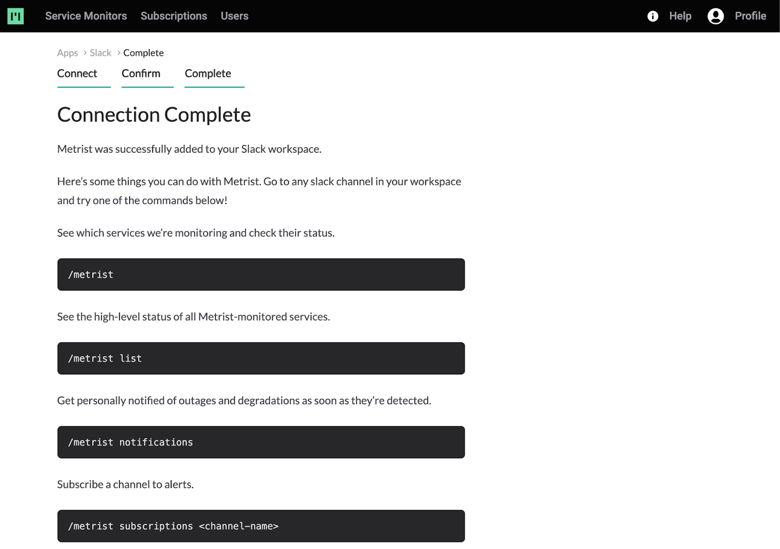
Task: Click the /metrist subscriptions <channel-name> block
Action: [261, 526]
